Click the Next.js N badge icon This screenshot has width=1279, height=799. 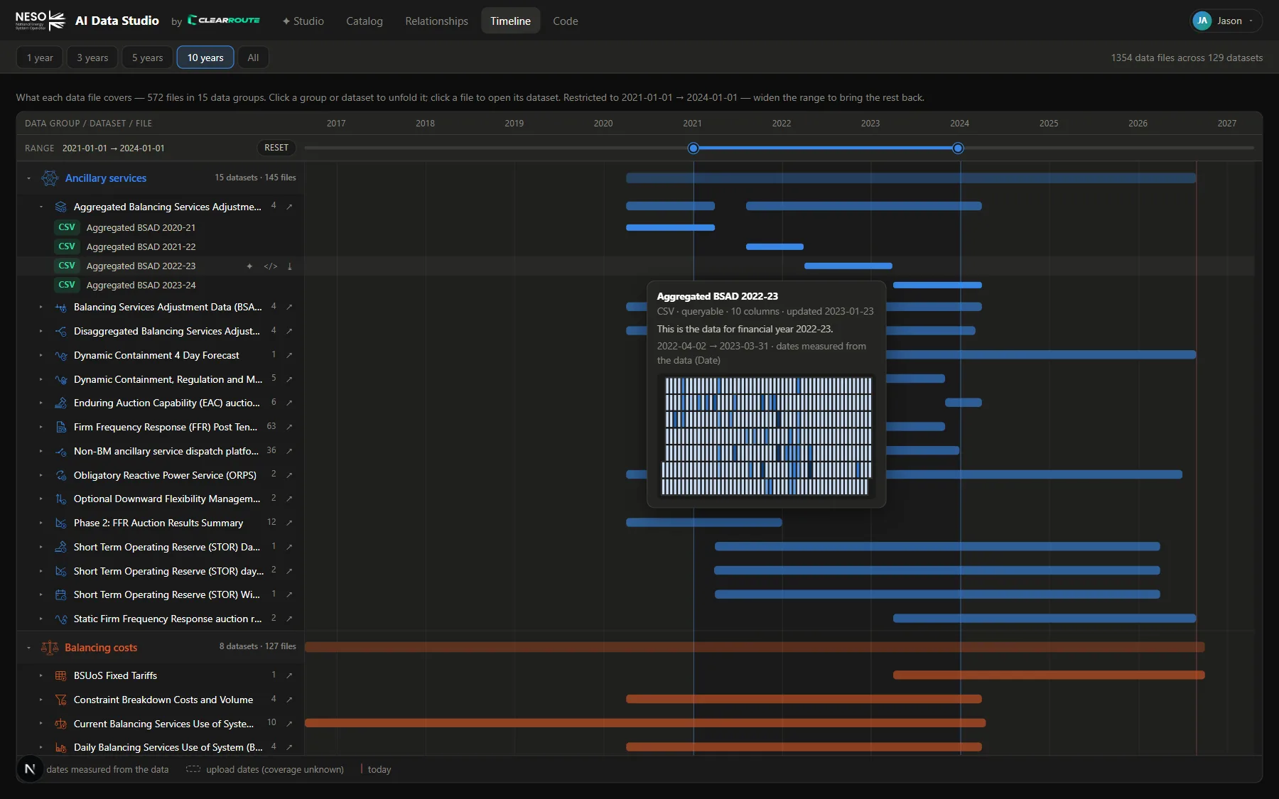coord(30,768)
